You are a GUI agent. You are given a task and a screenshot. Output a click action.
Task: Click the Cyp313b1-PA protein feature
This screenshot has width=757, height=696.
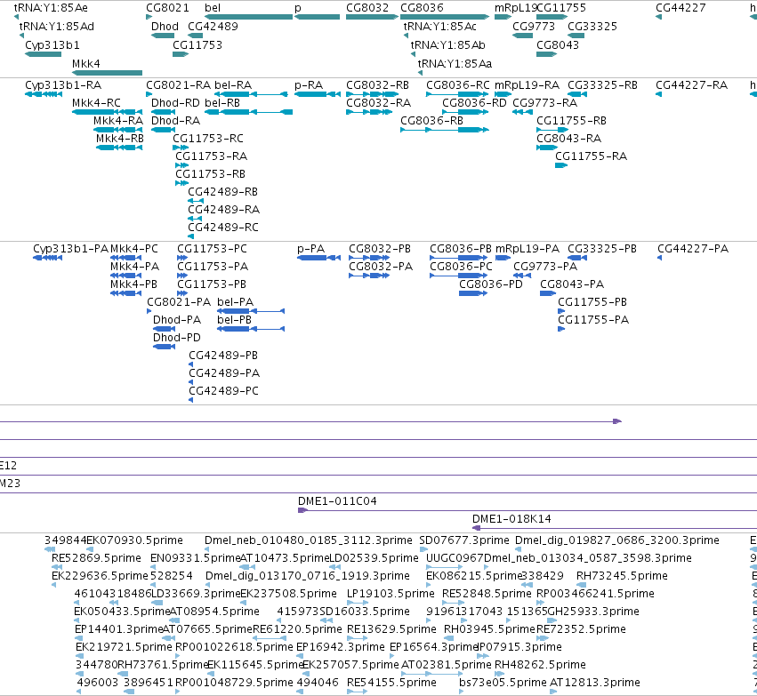(47, 258)
